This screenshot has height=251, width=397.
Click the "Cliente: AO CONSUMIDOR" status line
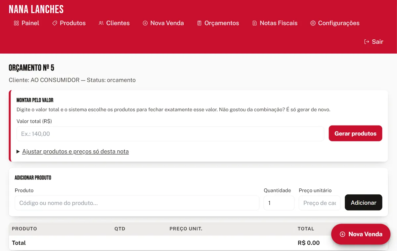point(72,80)
